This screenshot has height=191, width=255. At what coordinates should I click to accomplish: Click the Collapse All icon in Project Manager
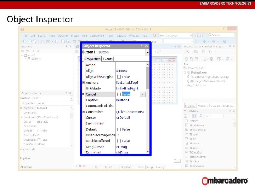pos(197,59)
